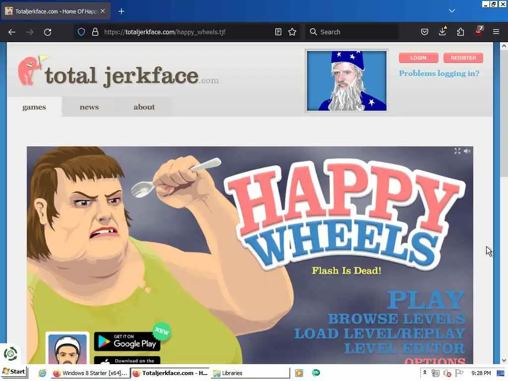Viewport: 508px width, 381px height.
Task: Open a new tab with plus button
Action: (121, 11)
